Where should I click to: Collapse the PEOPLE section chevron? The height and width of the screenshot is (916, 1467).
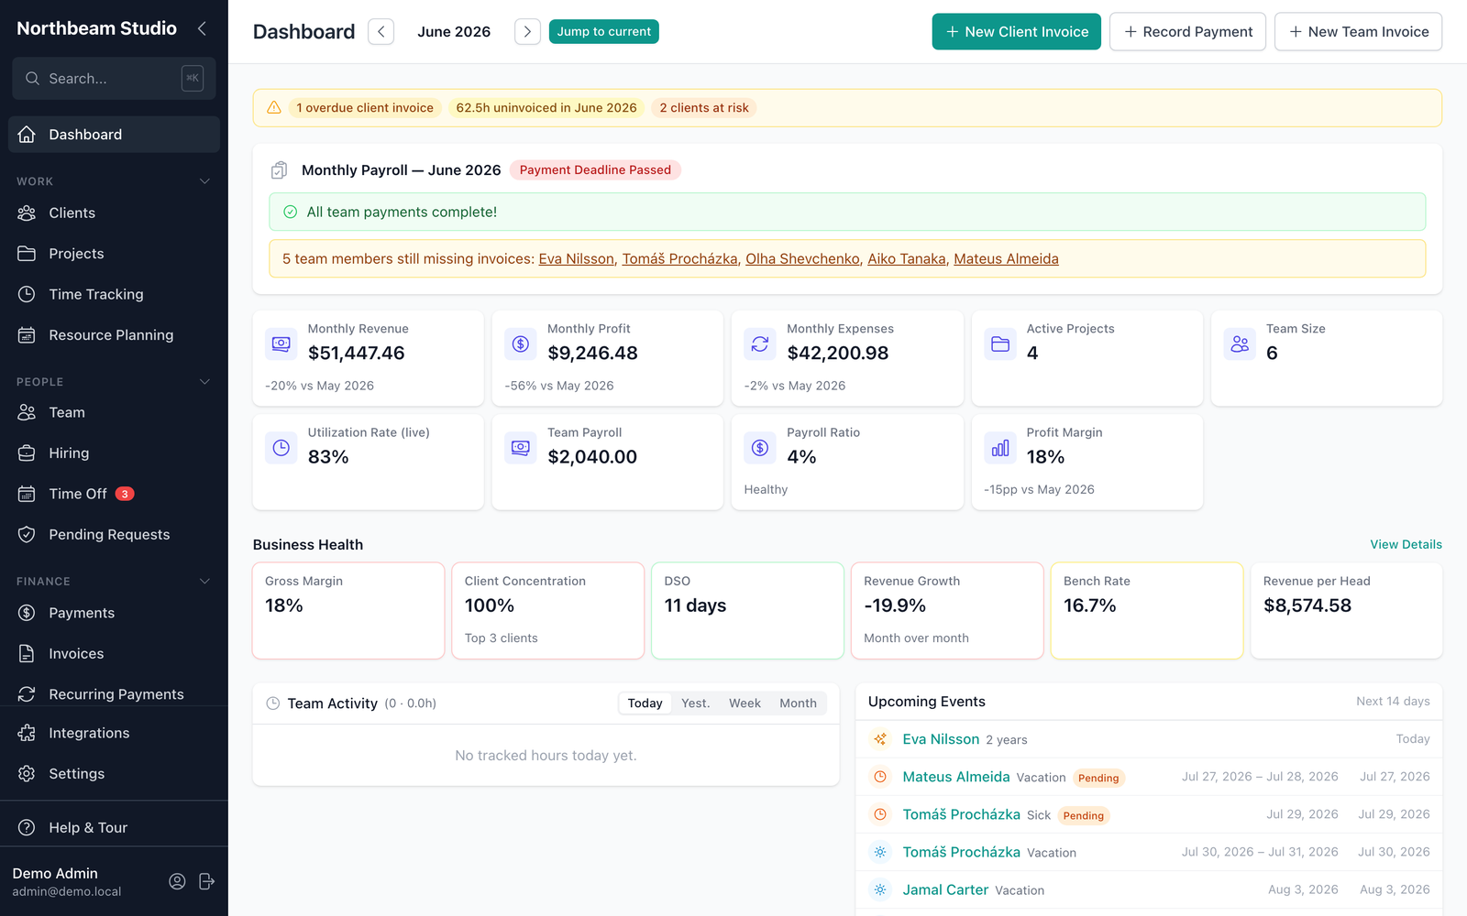pos(204,382)
